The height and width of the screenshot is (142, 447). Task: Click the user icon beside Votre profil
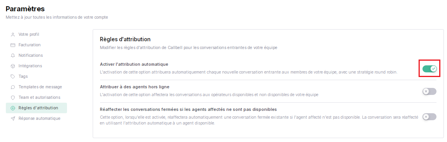click(12, 35)
